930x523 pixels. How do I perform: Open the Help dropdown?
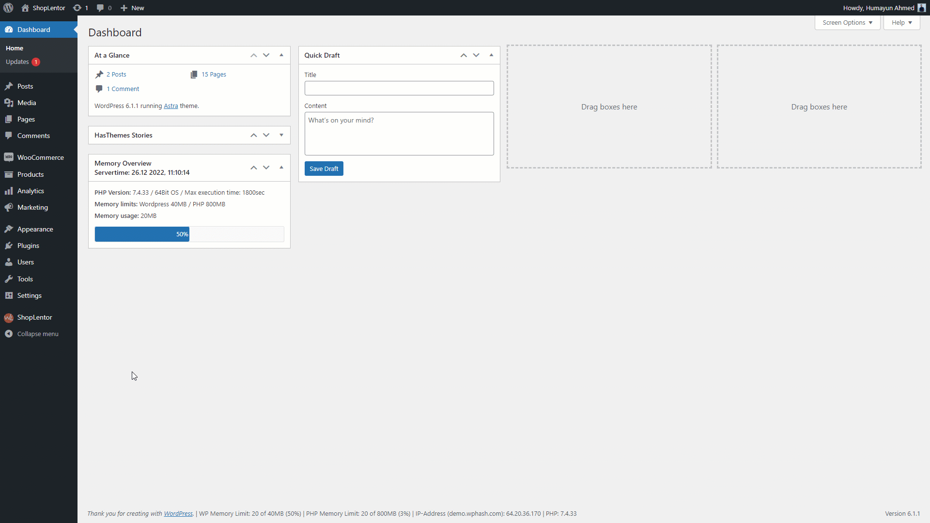coord(901,22)
